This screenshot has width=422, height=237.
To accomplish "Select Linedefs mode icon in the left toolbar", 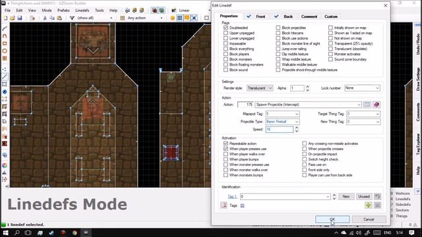I will [x=5, y=77].
